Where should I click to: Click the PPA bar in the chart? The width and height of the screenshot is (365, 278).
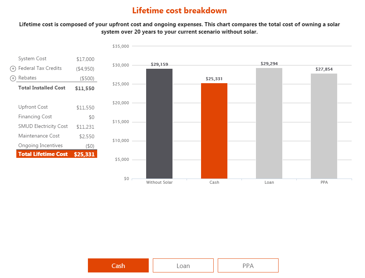point(324,126)
